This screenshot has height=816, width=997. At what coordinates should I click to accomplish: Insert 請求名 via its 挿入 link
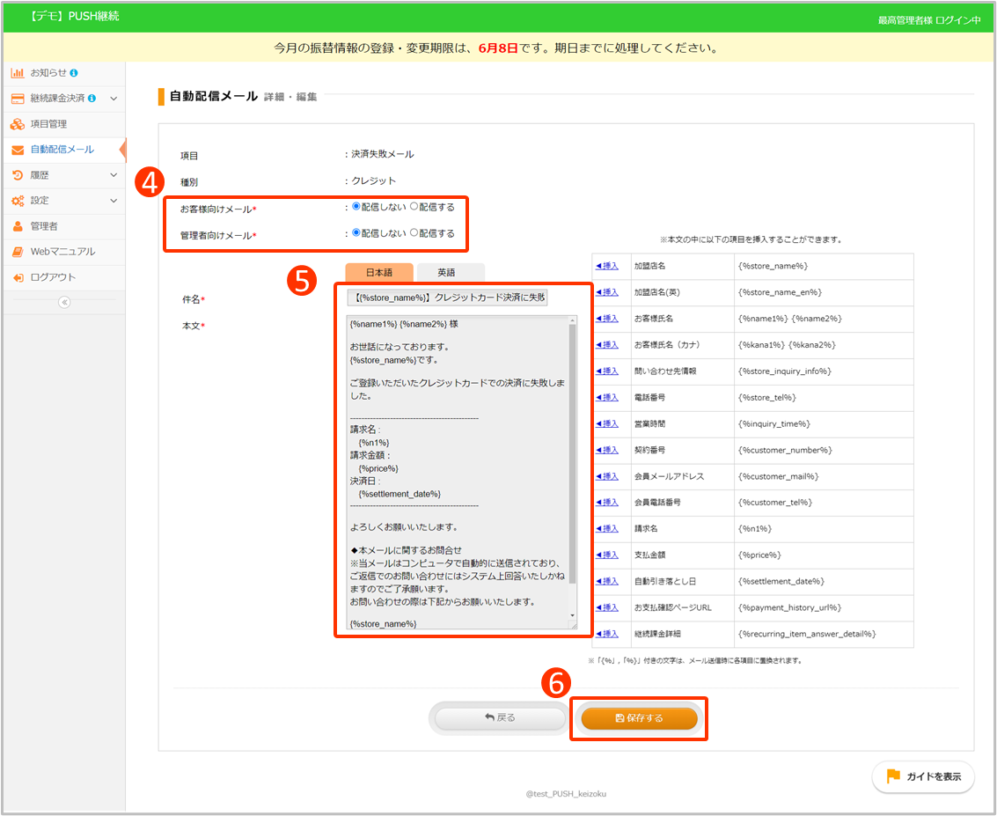click(606, 528)
